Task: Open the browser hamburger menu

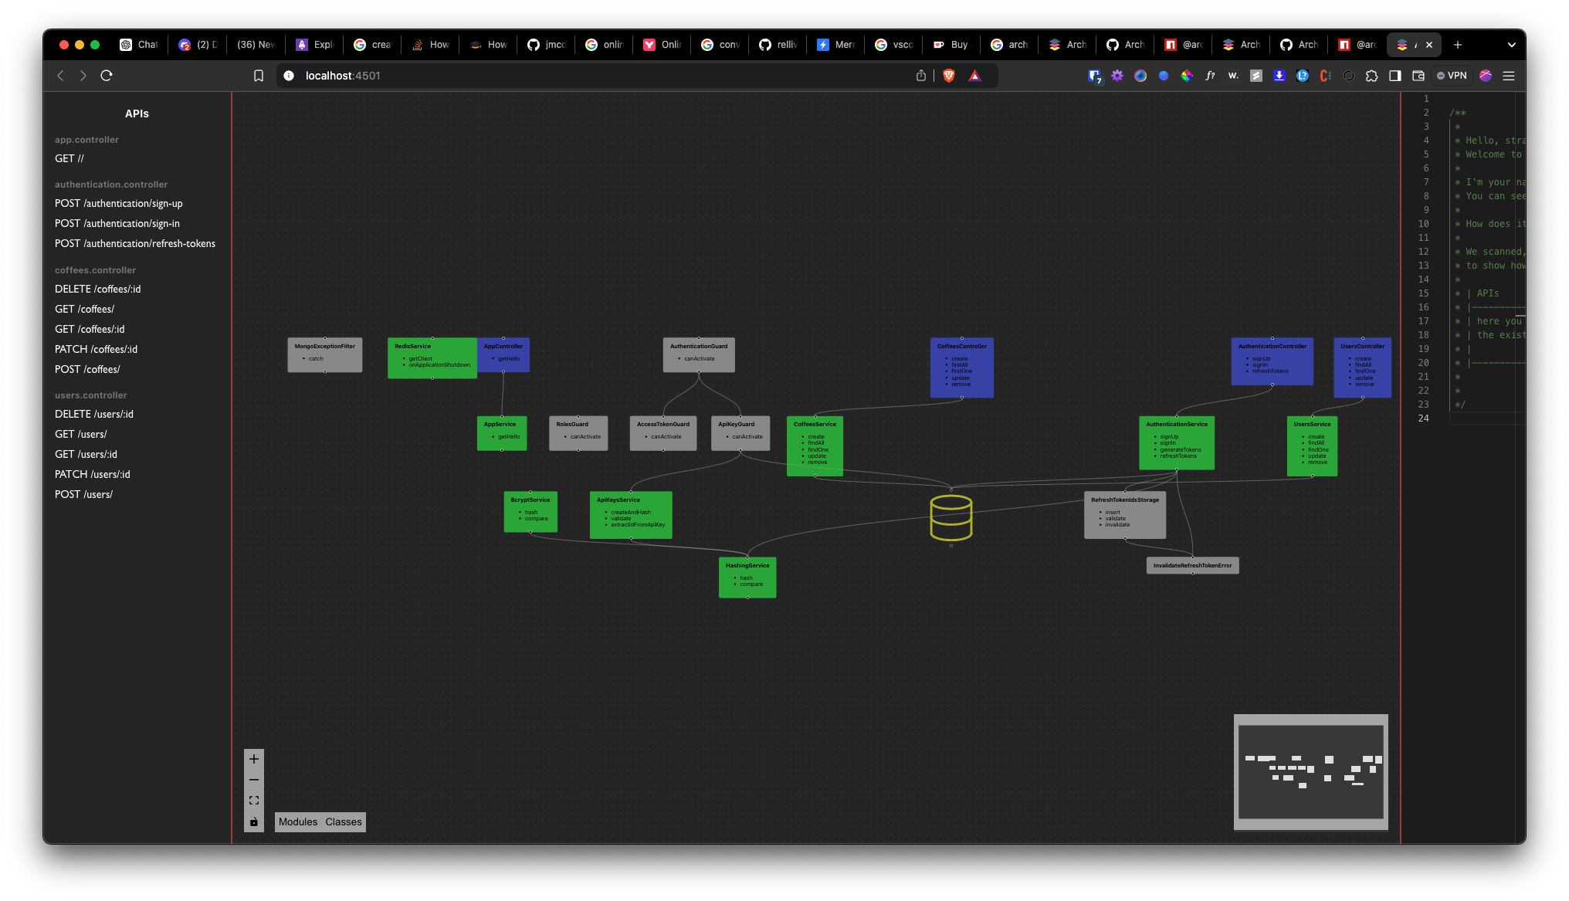Action: point(1508,76)
